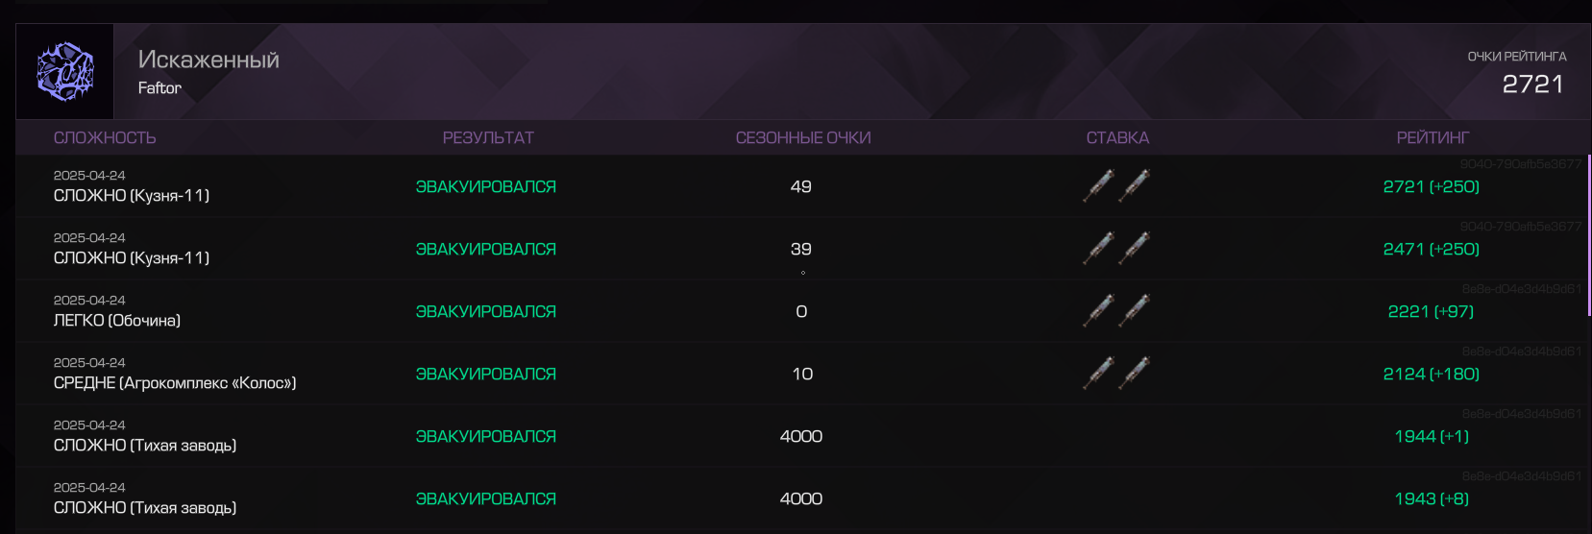The height and width of the screenshot is (534, 1592).
Task: Select the РЕЗУЛЬТАТ column header
Action: point(488,138)
